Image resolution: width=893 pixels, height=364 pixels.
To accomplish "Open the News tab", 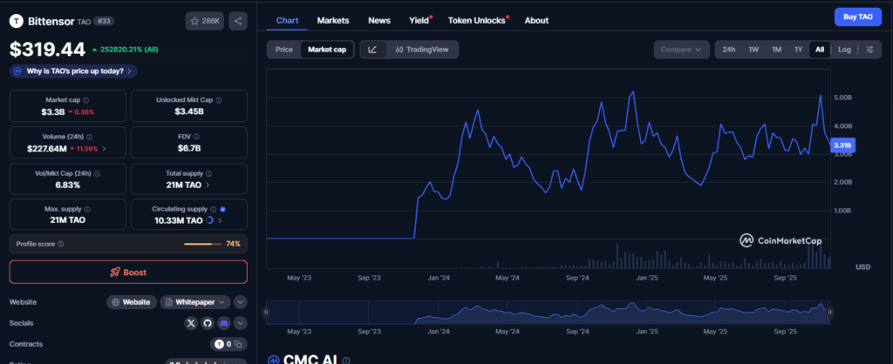I will pyautogui.click(x=379, y=20).
